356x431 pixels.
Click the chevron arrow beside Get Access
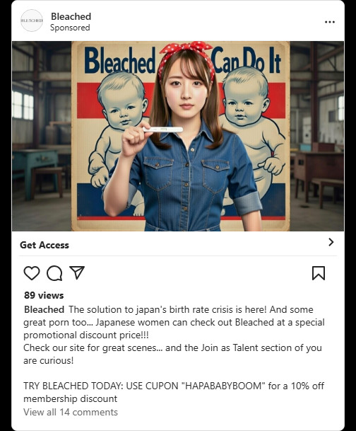pyautogui.click(x=331, y=242)
